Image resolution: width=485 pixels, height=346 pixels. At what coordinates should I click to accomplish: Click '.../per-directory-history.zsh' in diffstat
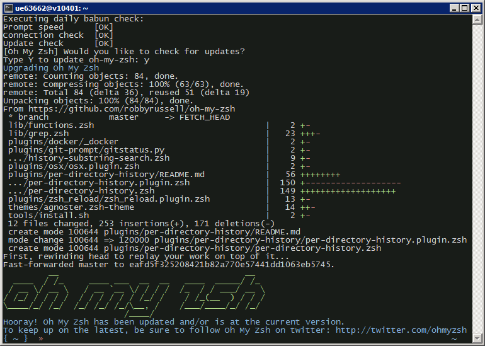point(81,191)
